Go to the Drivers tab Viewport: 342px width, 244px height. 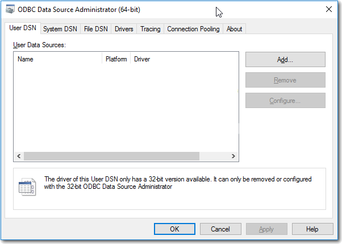point(124,29)
